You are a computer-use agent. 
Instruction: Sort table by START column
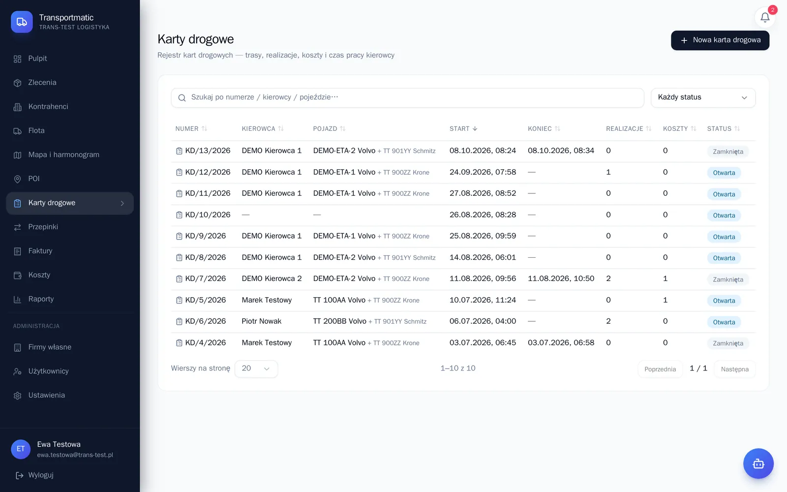463,129
